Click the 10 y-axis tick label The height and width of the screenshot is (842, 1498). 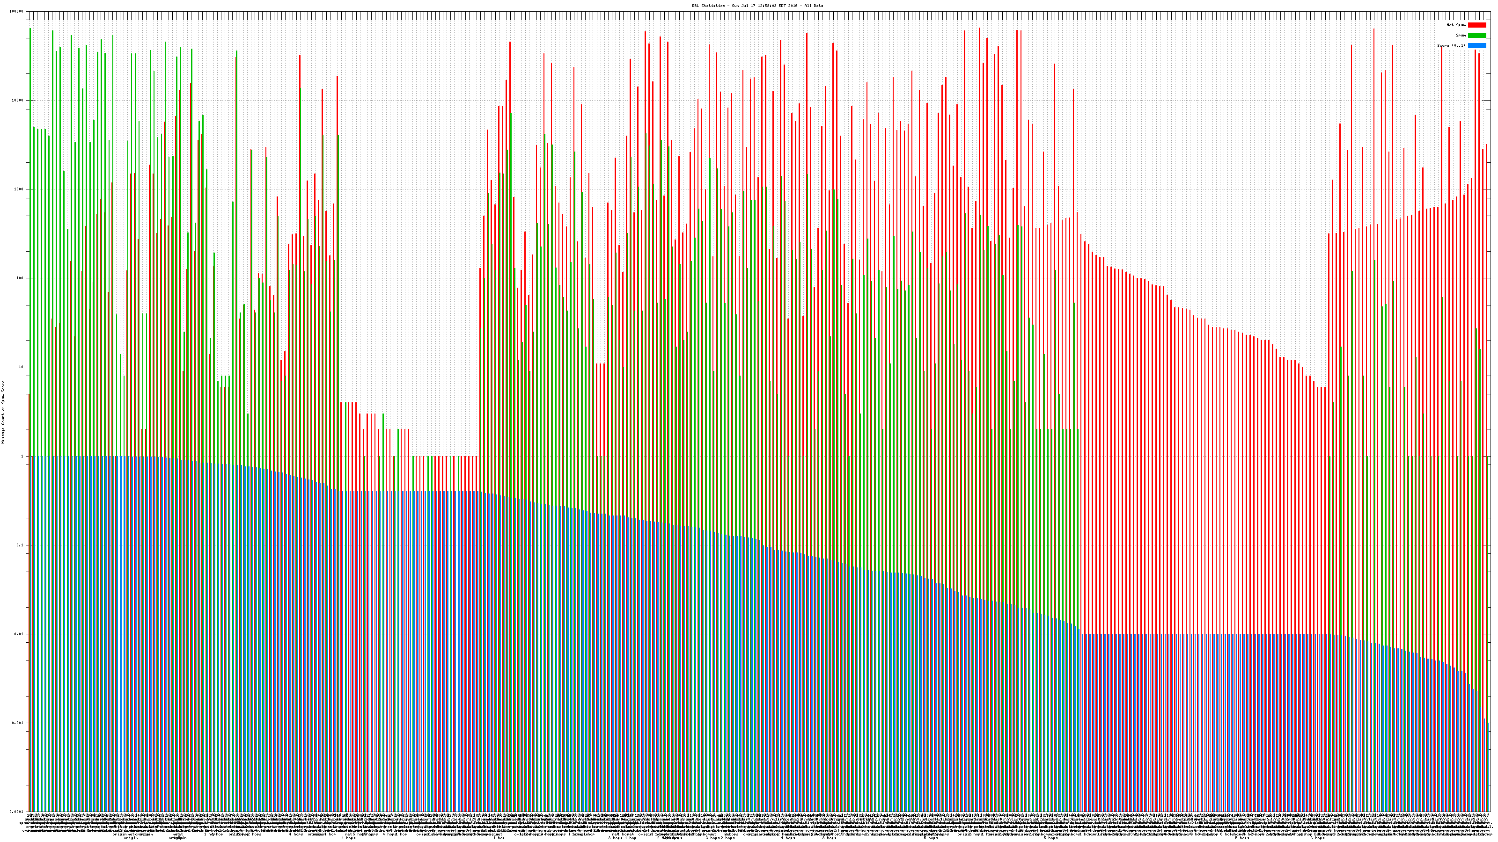tap(22, 367)
